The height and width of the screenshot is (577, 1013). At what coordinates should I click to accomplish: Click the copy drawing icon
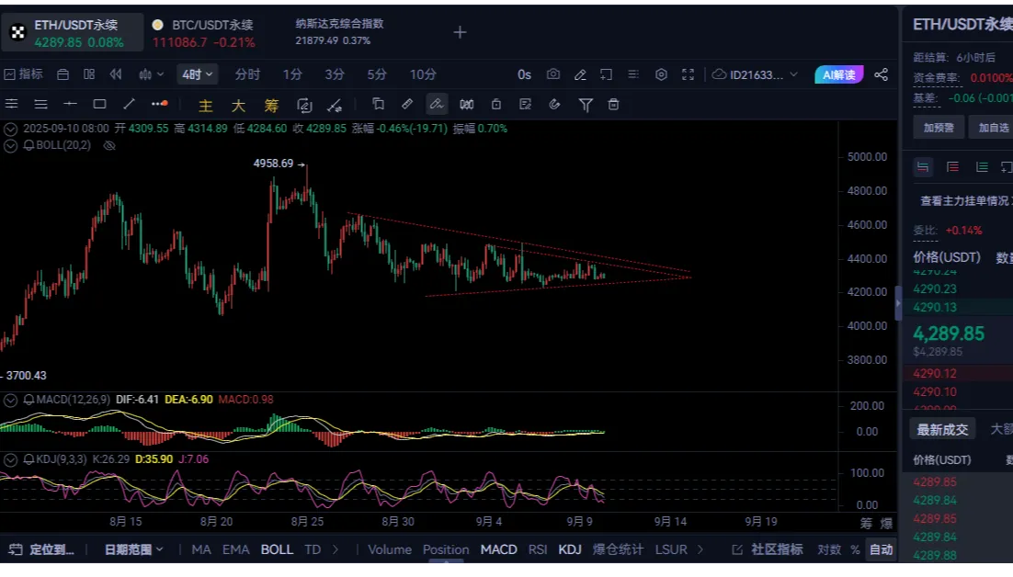click(x=378, y=104)
